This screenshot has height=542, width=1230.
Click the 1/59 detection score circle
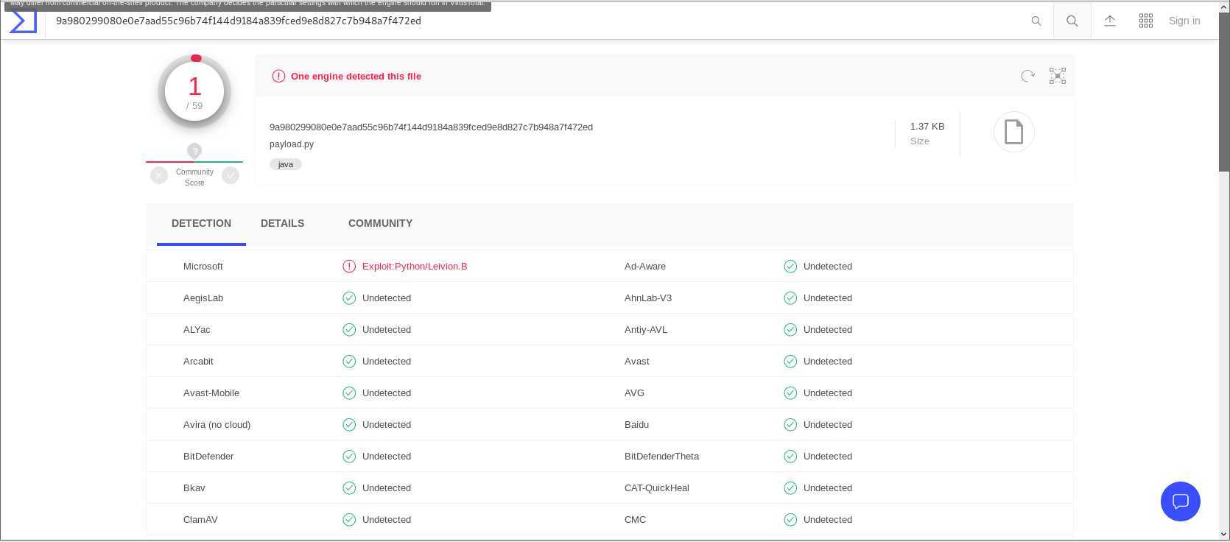194,92
